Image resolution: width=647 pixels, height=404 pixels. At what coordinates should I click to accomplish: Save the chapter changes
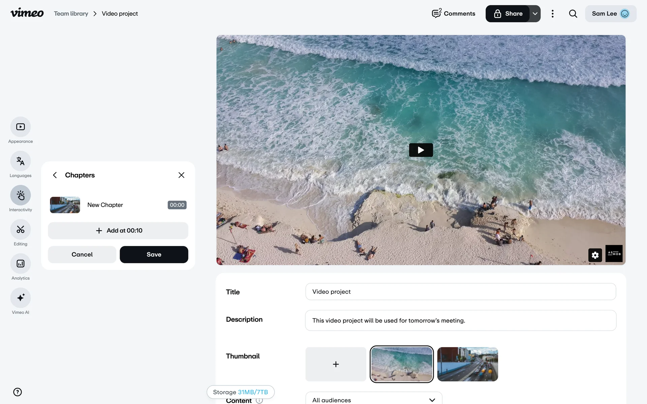pyautogui.click(x=154, y=255)
